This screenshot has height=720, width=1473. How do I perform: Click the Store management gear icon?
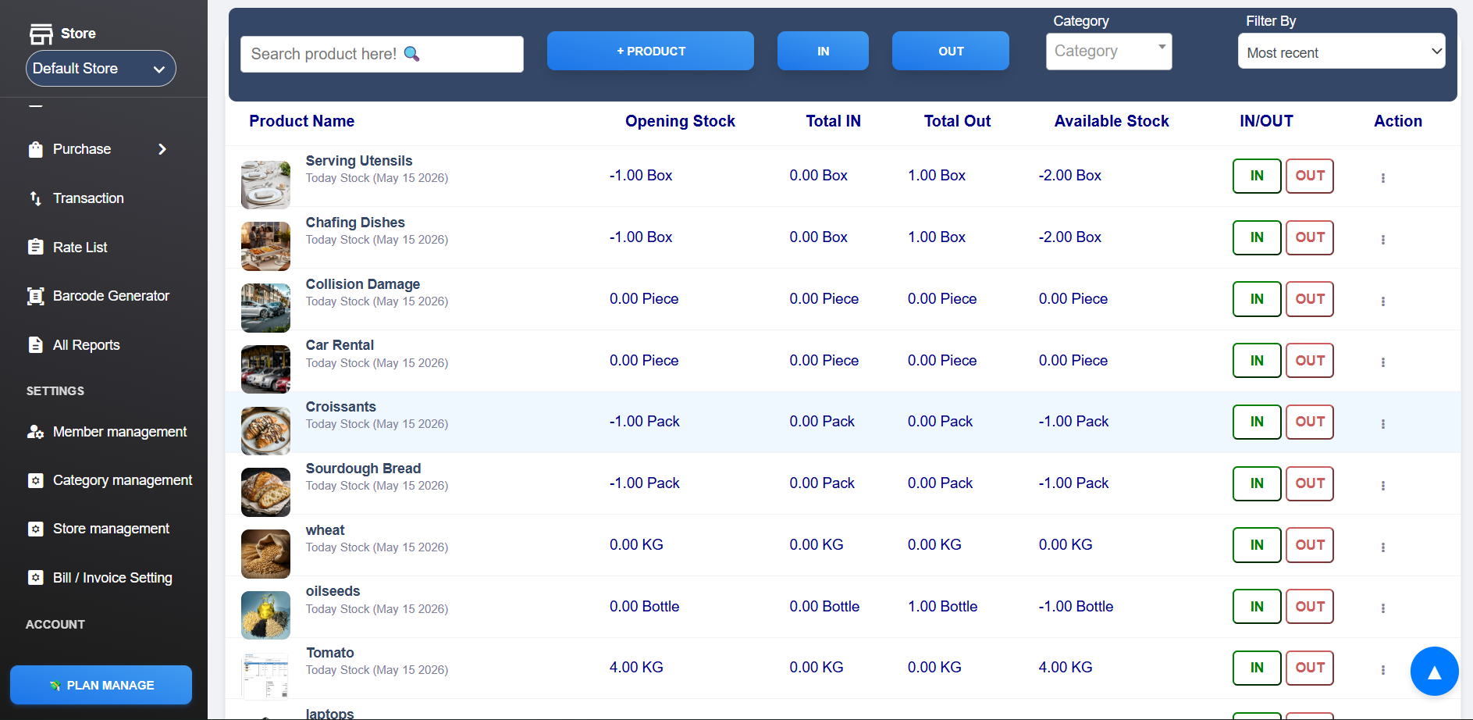[35, 529]
